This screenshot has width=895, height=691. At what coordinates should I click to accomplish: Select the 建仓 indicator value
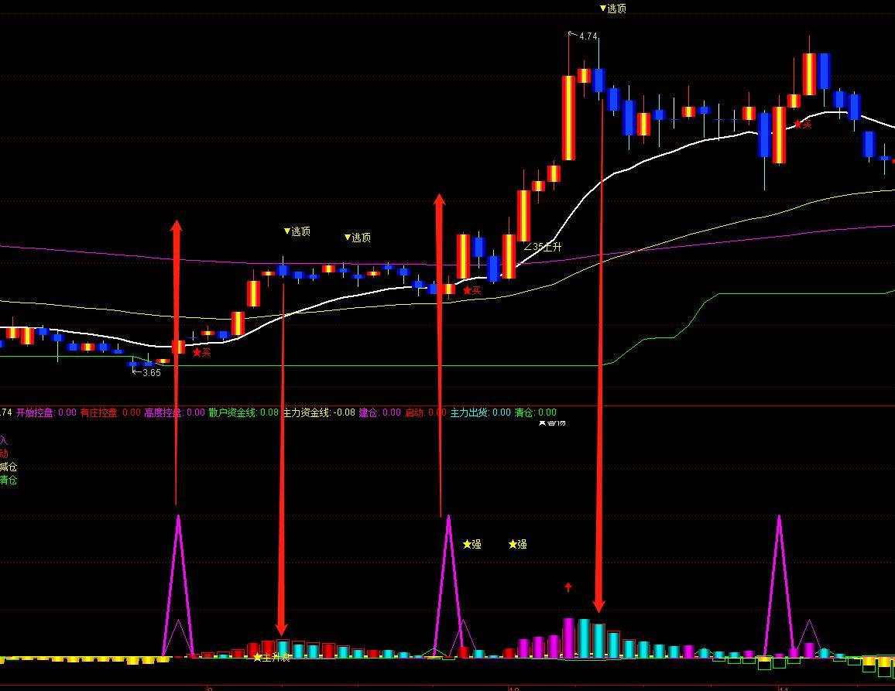pyautogui.click(x=380, y=412)
